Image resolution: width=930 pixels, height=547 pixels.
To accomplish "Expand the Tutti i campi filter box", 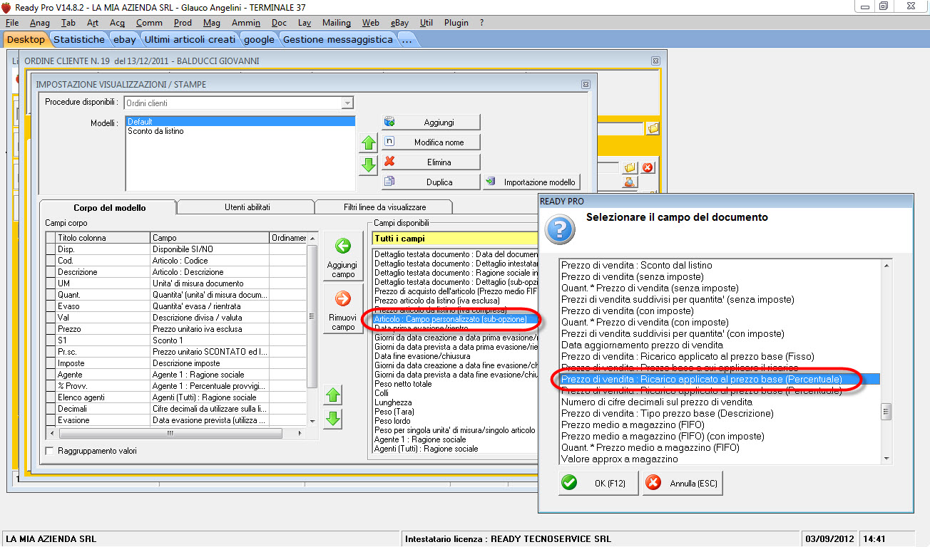I will [x=456, y=239].
